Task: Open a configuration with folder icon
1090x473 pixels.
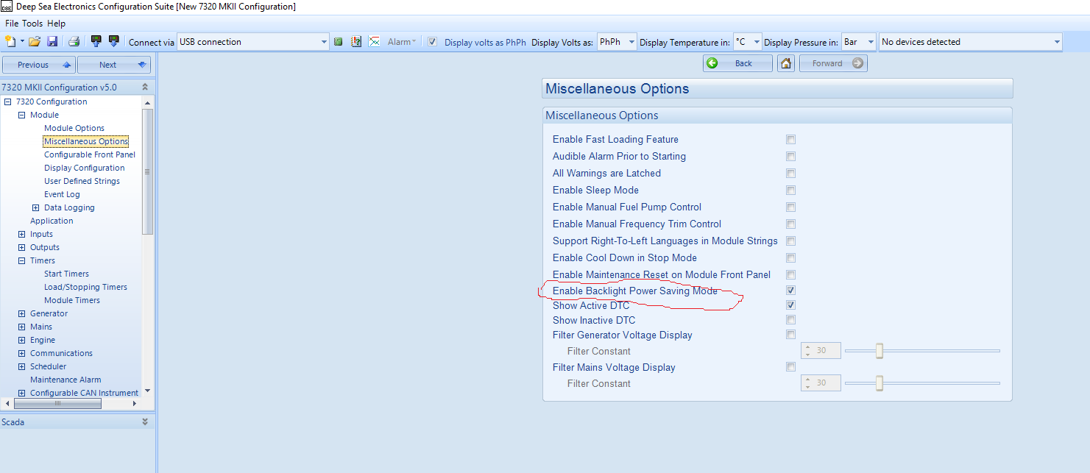Action: click(x=35, y=42)
